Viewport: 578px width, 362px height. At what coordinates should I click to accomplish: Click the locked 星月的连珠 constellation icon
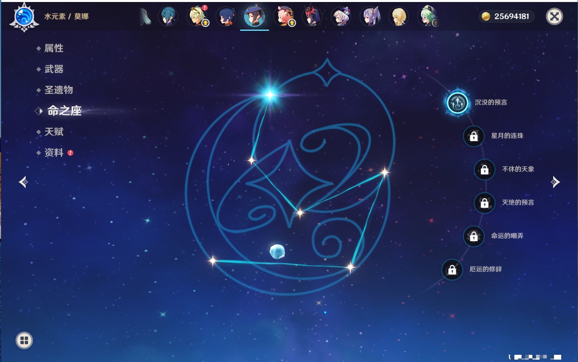point(474,136)
